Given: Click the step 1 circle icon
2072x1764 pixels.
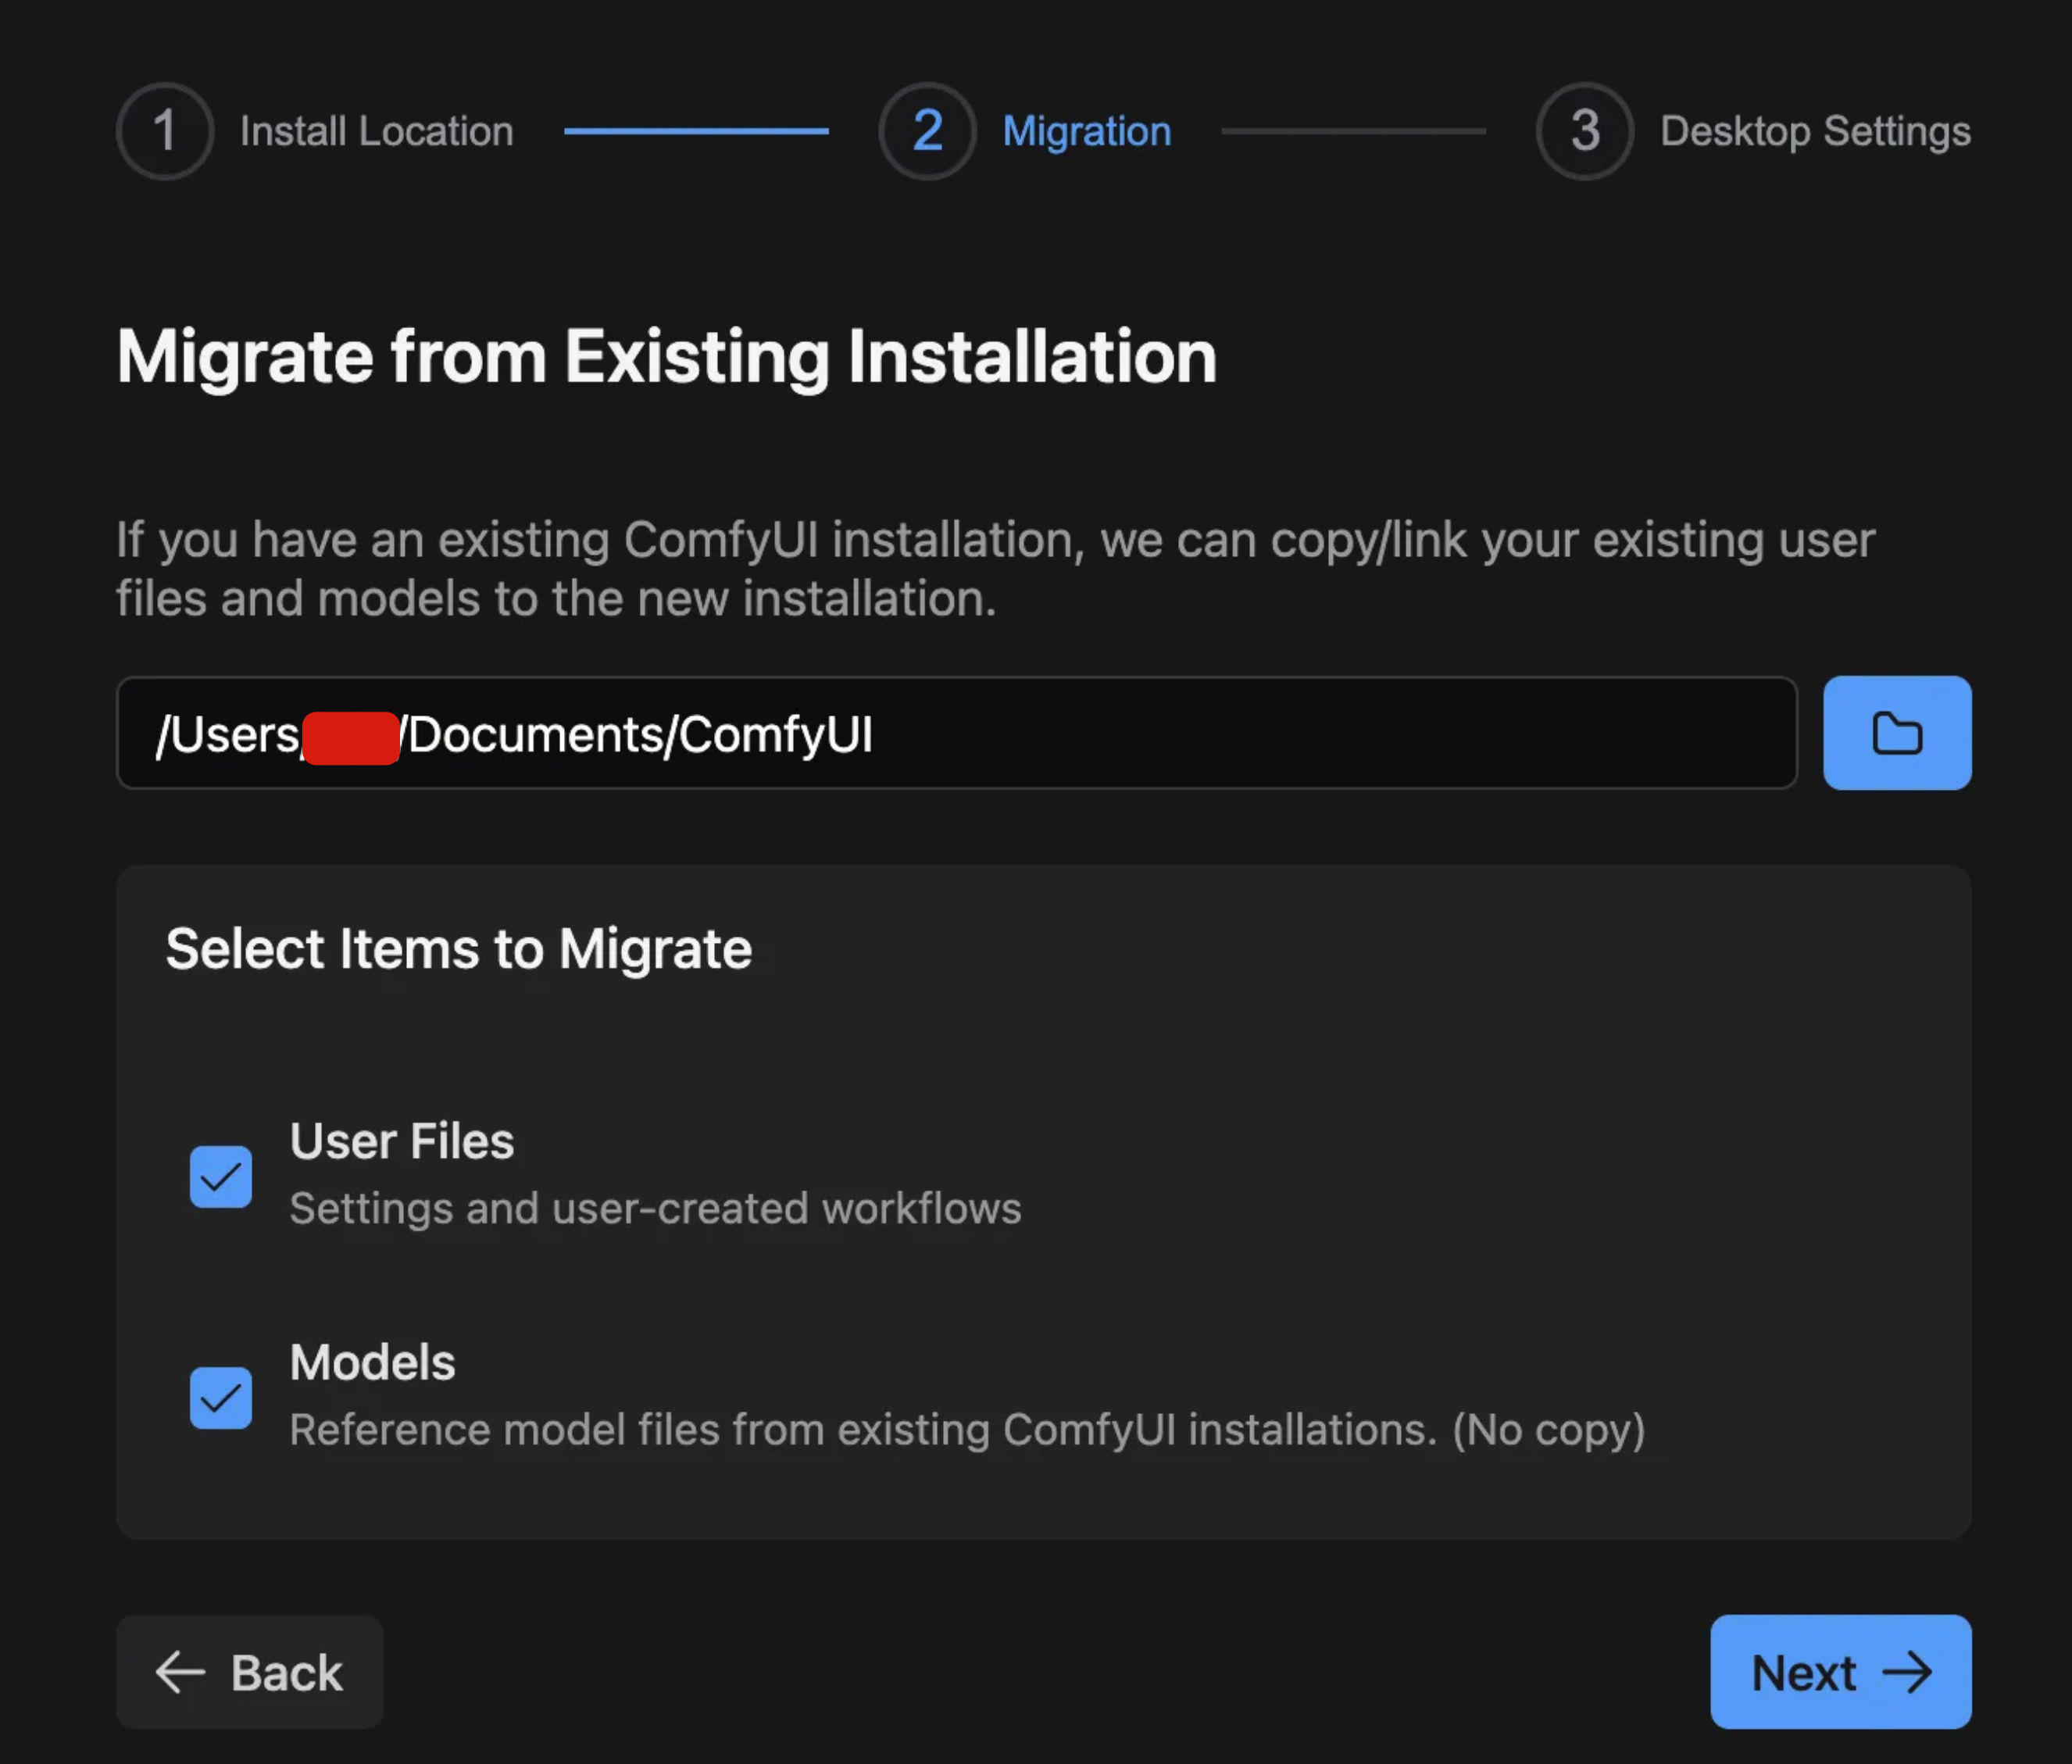Looking at the screenshot, I should (165, 131).
